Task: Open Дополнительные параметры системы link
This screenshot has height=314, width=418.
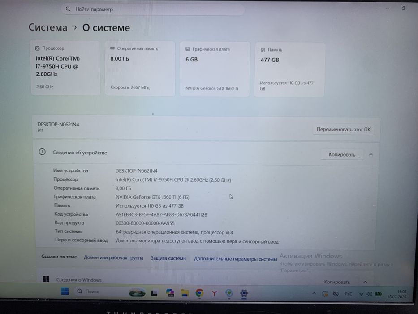Action: (x=235, y=259)
